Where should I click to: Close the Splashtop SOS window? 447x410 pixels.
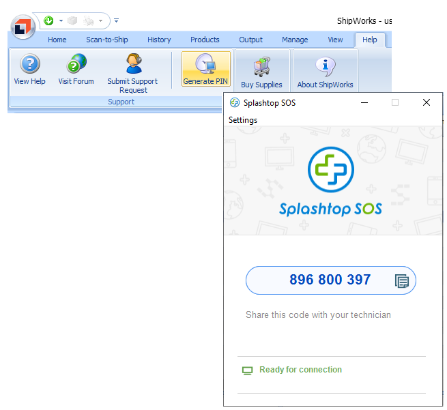pyautogui.click(x=427, y=102)
